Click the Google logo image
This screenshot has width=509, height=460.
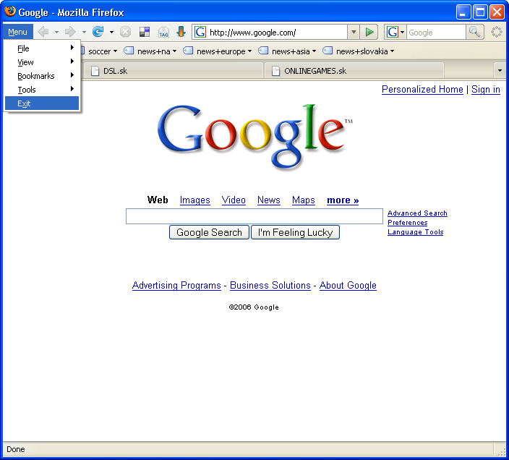[x=254, y=137]
